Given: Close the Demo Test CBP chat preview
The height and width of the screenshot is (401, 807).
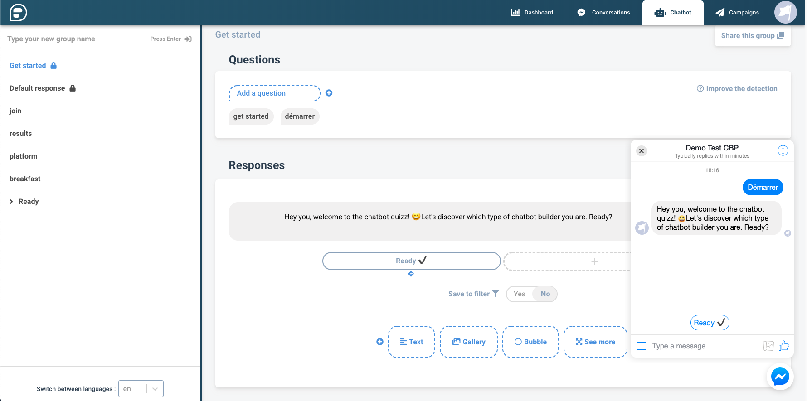Looking at the screenshot, I should pyautogui.click(x=642, y=151).
